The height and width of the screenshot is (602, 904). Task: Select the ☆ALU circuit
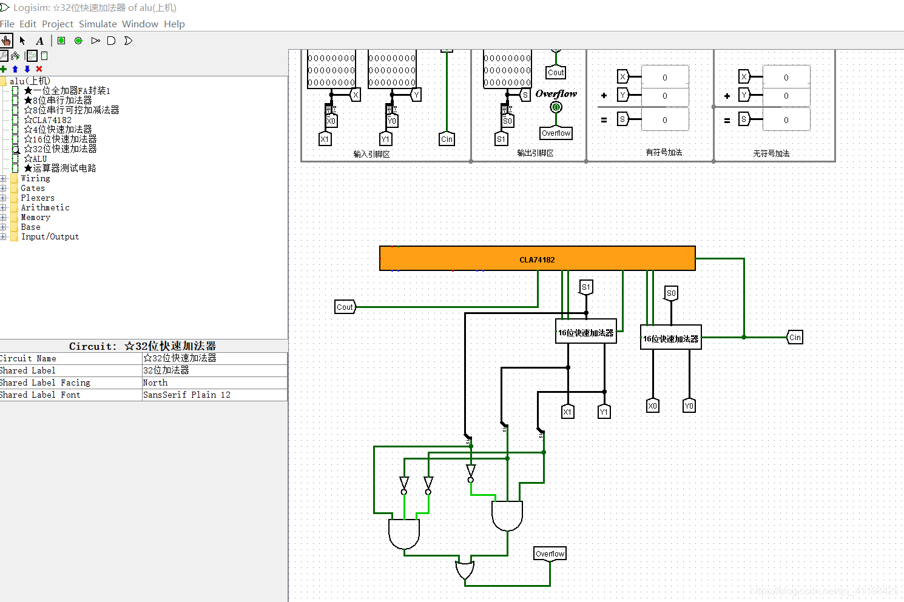(35, 159)
